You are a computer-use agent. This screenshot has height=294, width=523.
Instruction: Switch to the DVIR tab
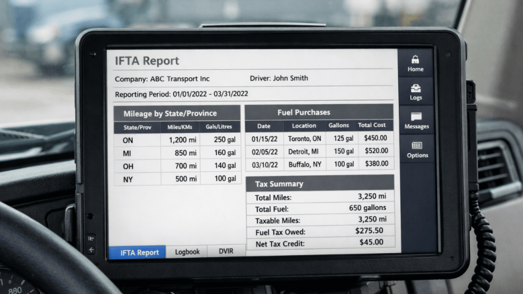point(226,251)
